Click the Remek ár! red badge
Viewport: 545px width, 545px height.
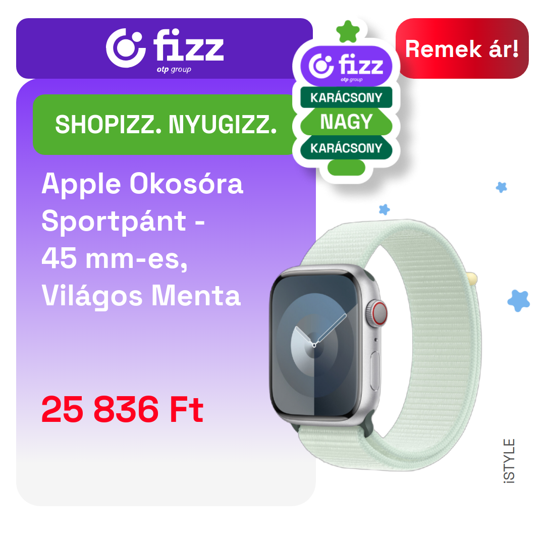coord(462,48)
